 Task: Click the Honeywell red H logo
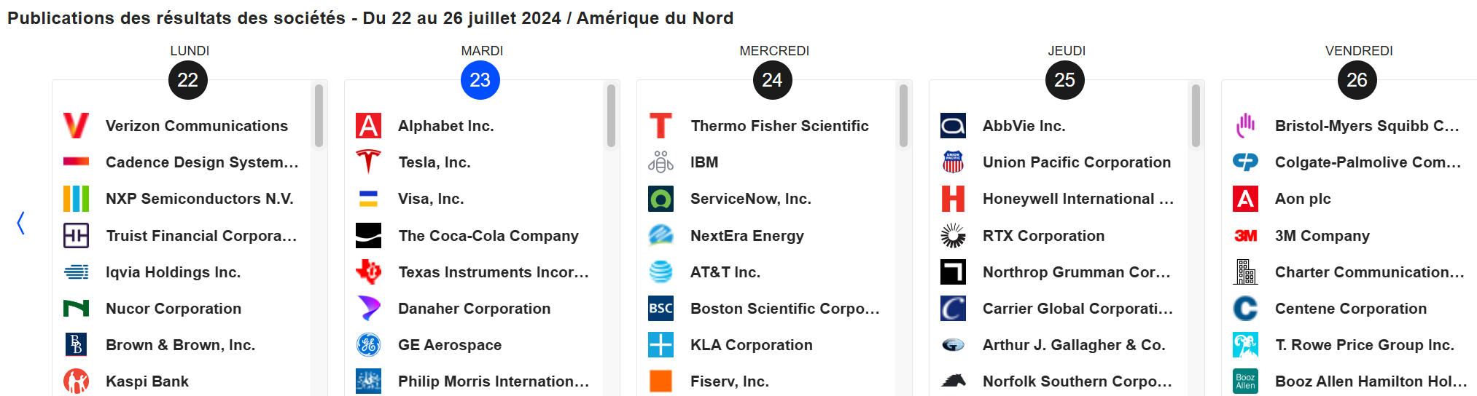[953, 199]
